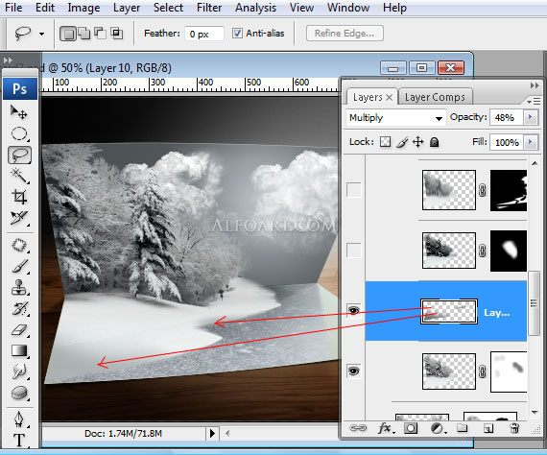
Task: Select the Pen tool
Action: click(19, 419)
